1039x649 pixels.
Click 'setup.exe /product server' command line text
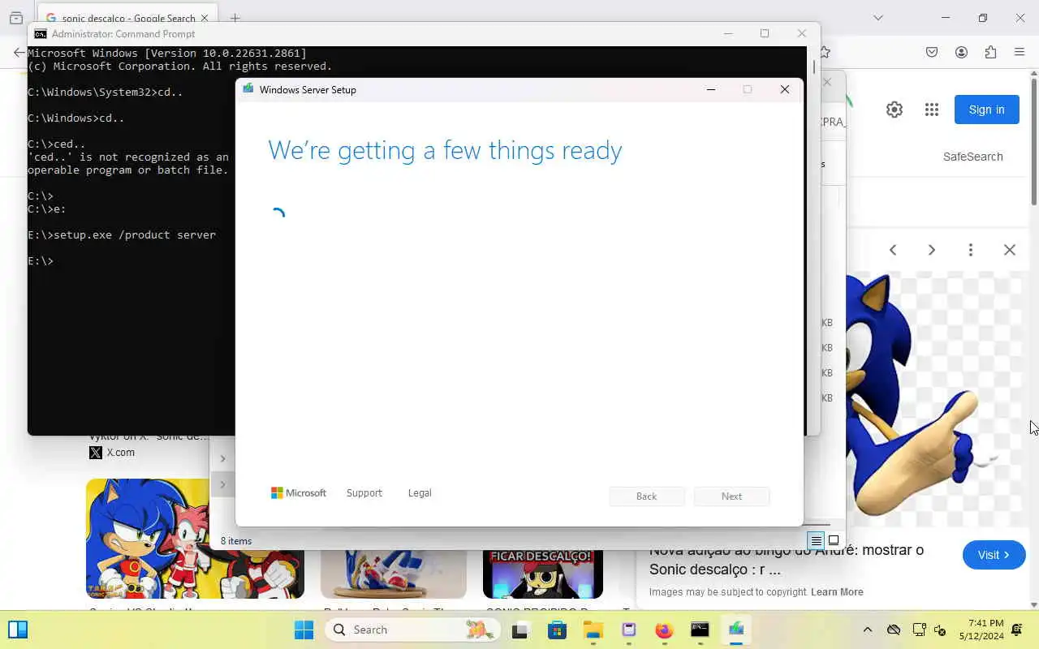(x=135, y=234)
